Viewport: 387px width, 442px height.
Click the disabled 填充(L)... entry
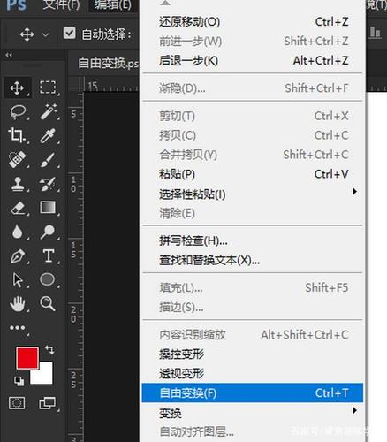253,287
